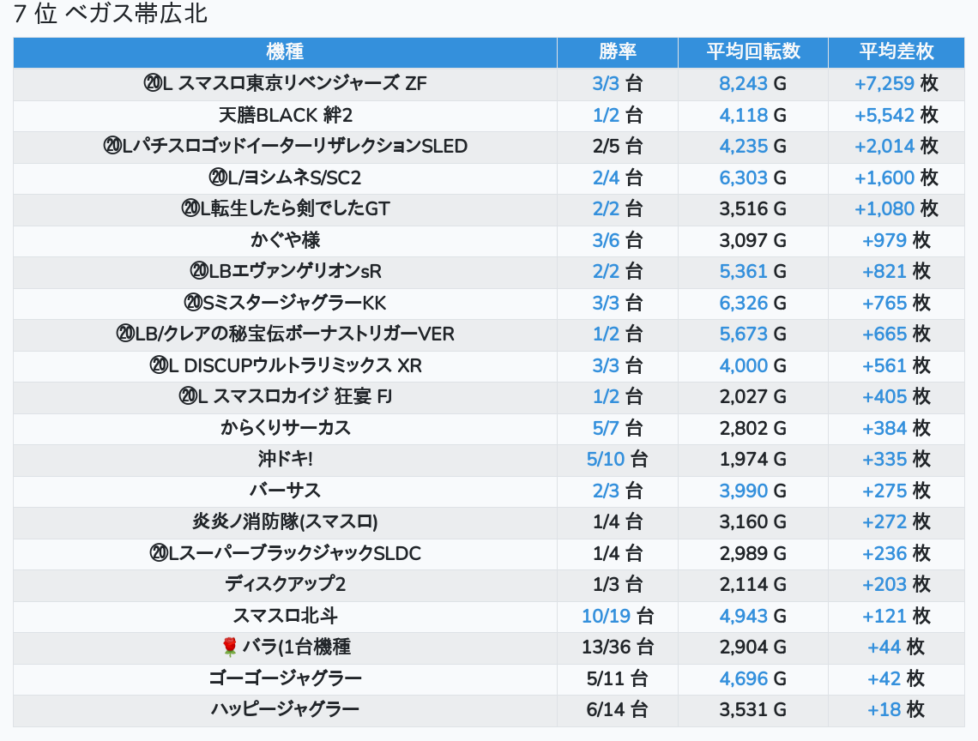Sort by the 勝率 column header
Screen dimensions: 978x741
(x=617, y=51)
